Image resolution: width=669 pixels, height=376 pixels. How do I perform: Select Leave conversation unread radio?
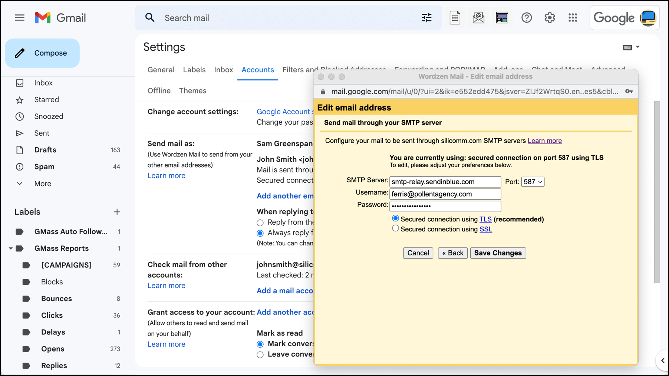[260, 355]
